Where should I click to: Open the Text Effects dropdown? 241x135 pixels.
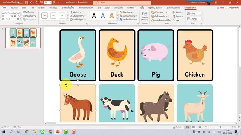click(128, 19)
